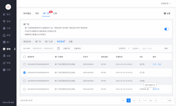The width and height of the screenshot is (176, 106).
Task: Focus the date range input field
Action: pyautogui.click(x=46, y=48)
